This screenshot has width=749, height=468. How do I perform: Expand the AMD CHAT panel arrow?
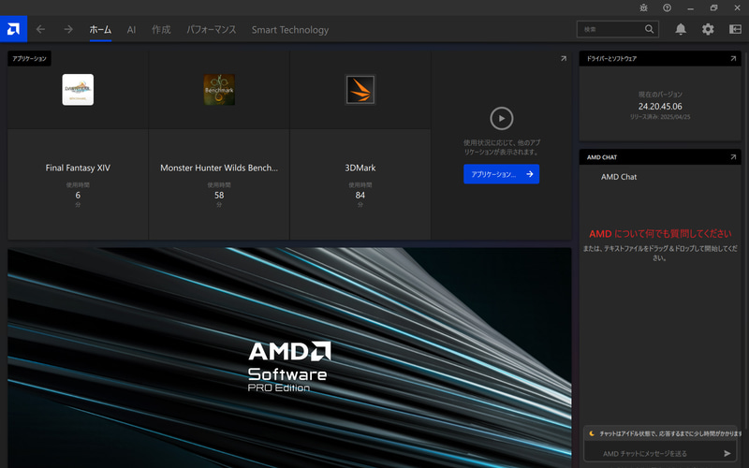pyautogui.click(x=733, y=156)
